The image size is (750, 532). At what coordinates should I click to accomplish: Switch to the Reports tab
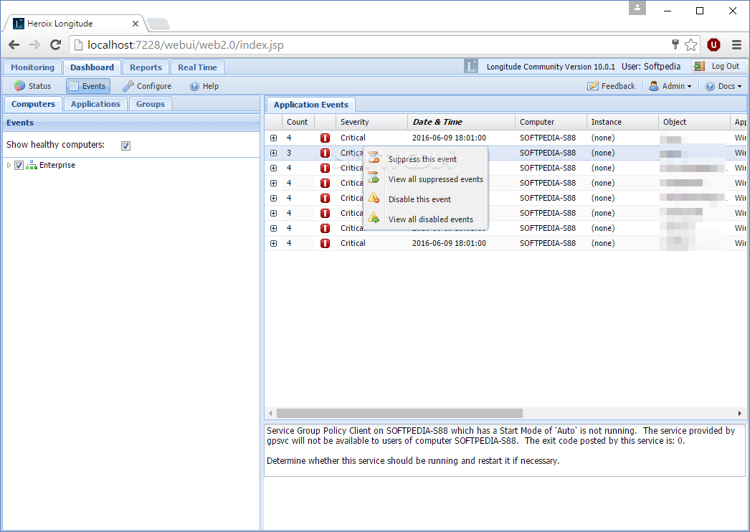(146, 67)
